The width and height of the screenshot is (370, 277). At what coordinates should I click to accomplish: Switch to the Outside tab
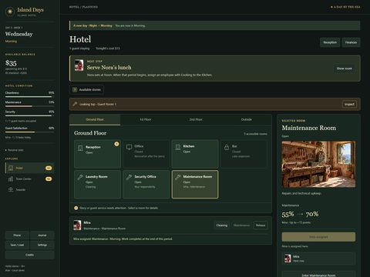click(247, 120)
